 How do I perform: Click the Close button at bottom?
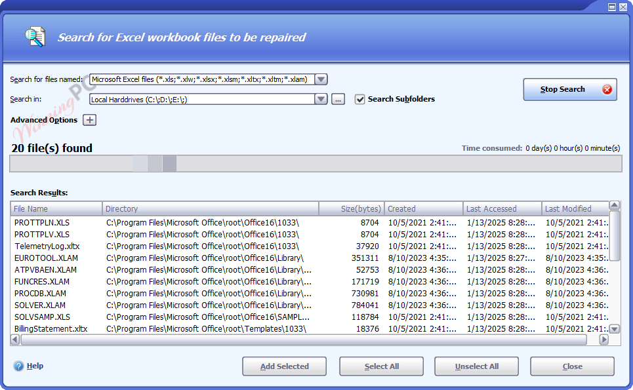[x=573, y=366]
